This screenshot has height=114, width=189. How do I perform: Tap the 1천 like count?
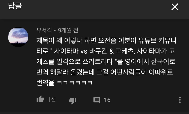[x=52, y=100]
